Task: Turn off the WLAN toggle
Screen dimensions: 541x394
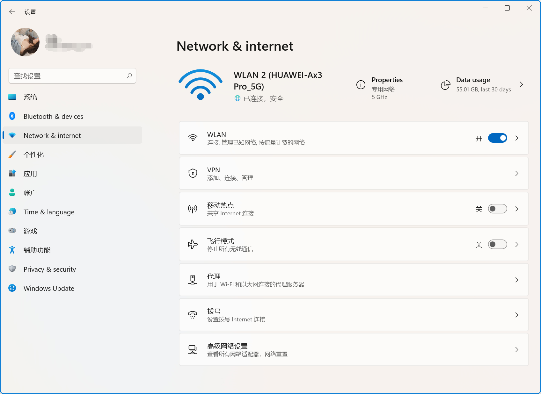Action: (497, 138)
